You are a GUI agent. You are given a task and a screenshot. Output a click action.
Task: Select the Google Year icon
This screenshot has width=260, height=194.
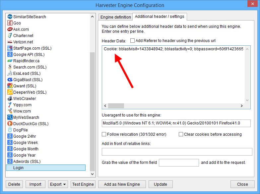[10, 155]
